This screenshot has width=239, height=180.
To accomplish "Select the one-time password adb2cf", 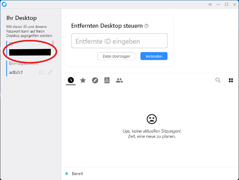I will coord(16,72).
